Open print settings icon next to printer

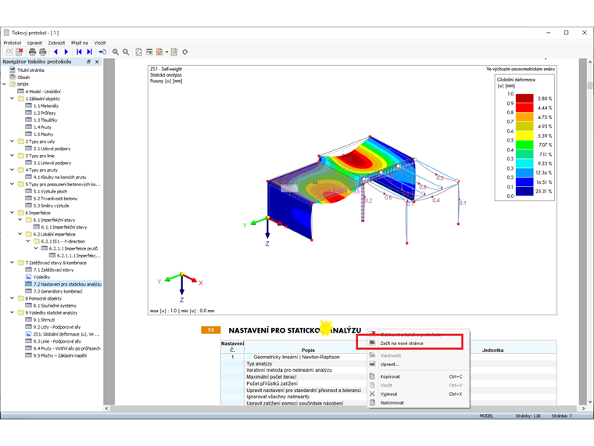click(x=43, y=52)
